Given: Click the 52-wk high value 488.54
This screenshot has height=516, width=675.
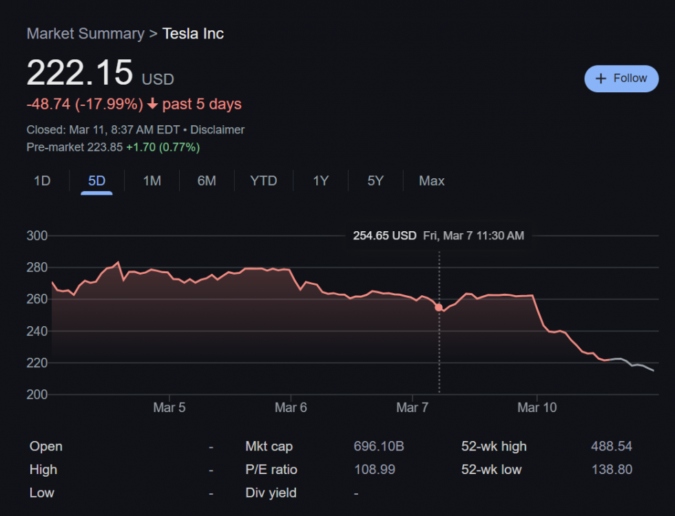Looking at the screenshot, I should point(611,447).
